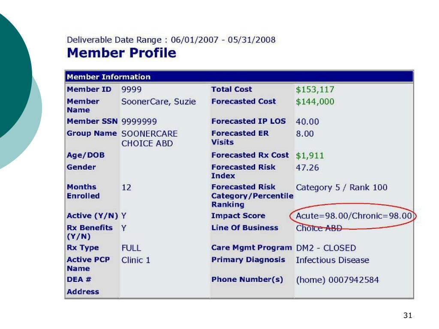Click the Group Name SOONERCARE CHOICE ABD
This screenshot has height=329, width=439.
(150, 138)
